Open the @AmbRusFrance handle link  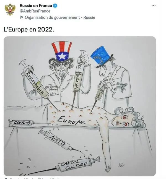pos(35,11)
